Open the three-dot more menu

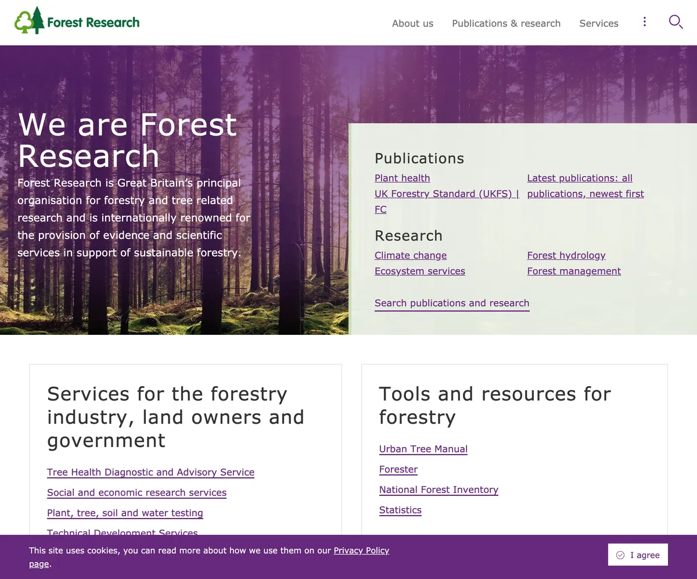[644, 22]
